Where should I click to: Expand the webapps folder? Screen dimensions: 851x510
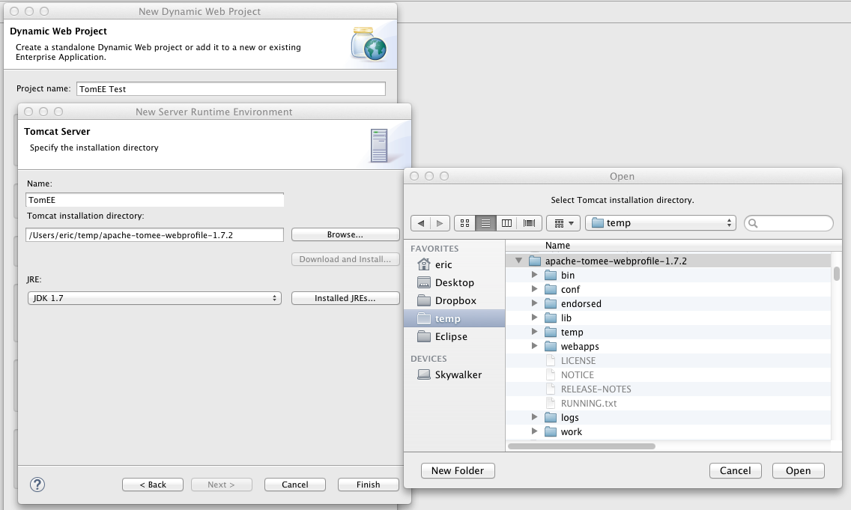(535, 345)
